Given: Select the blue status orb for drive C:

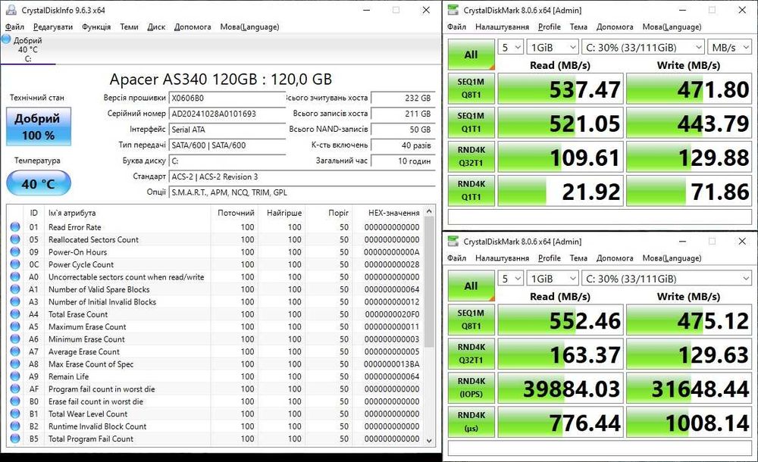Looking at the screenshot, I should [x=6, y=39].
